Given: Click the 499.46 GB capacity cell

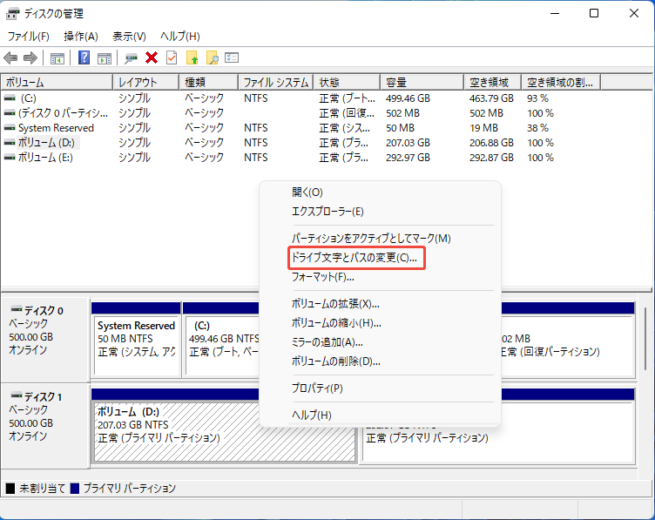Looking at the screenshot, I should coord(409,98).
